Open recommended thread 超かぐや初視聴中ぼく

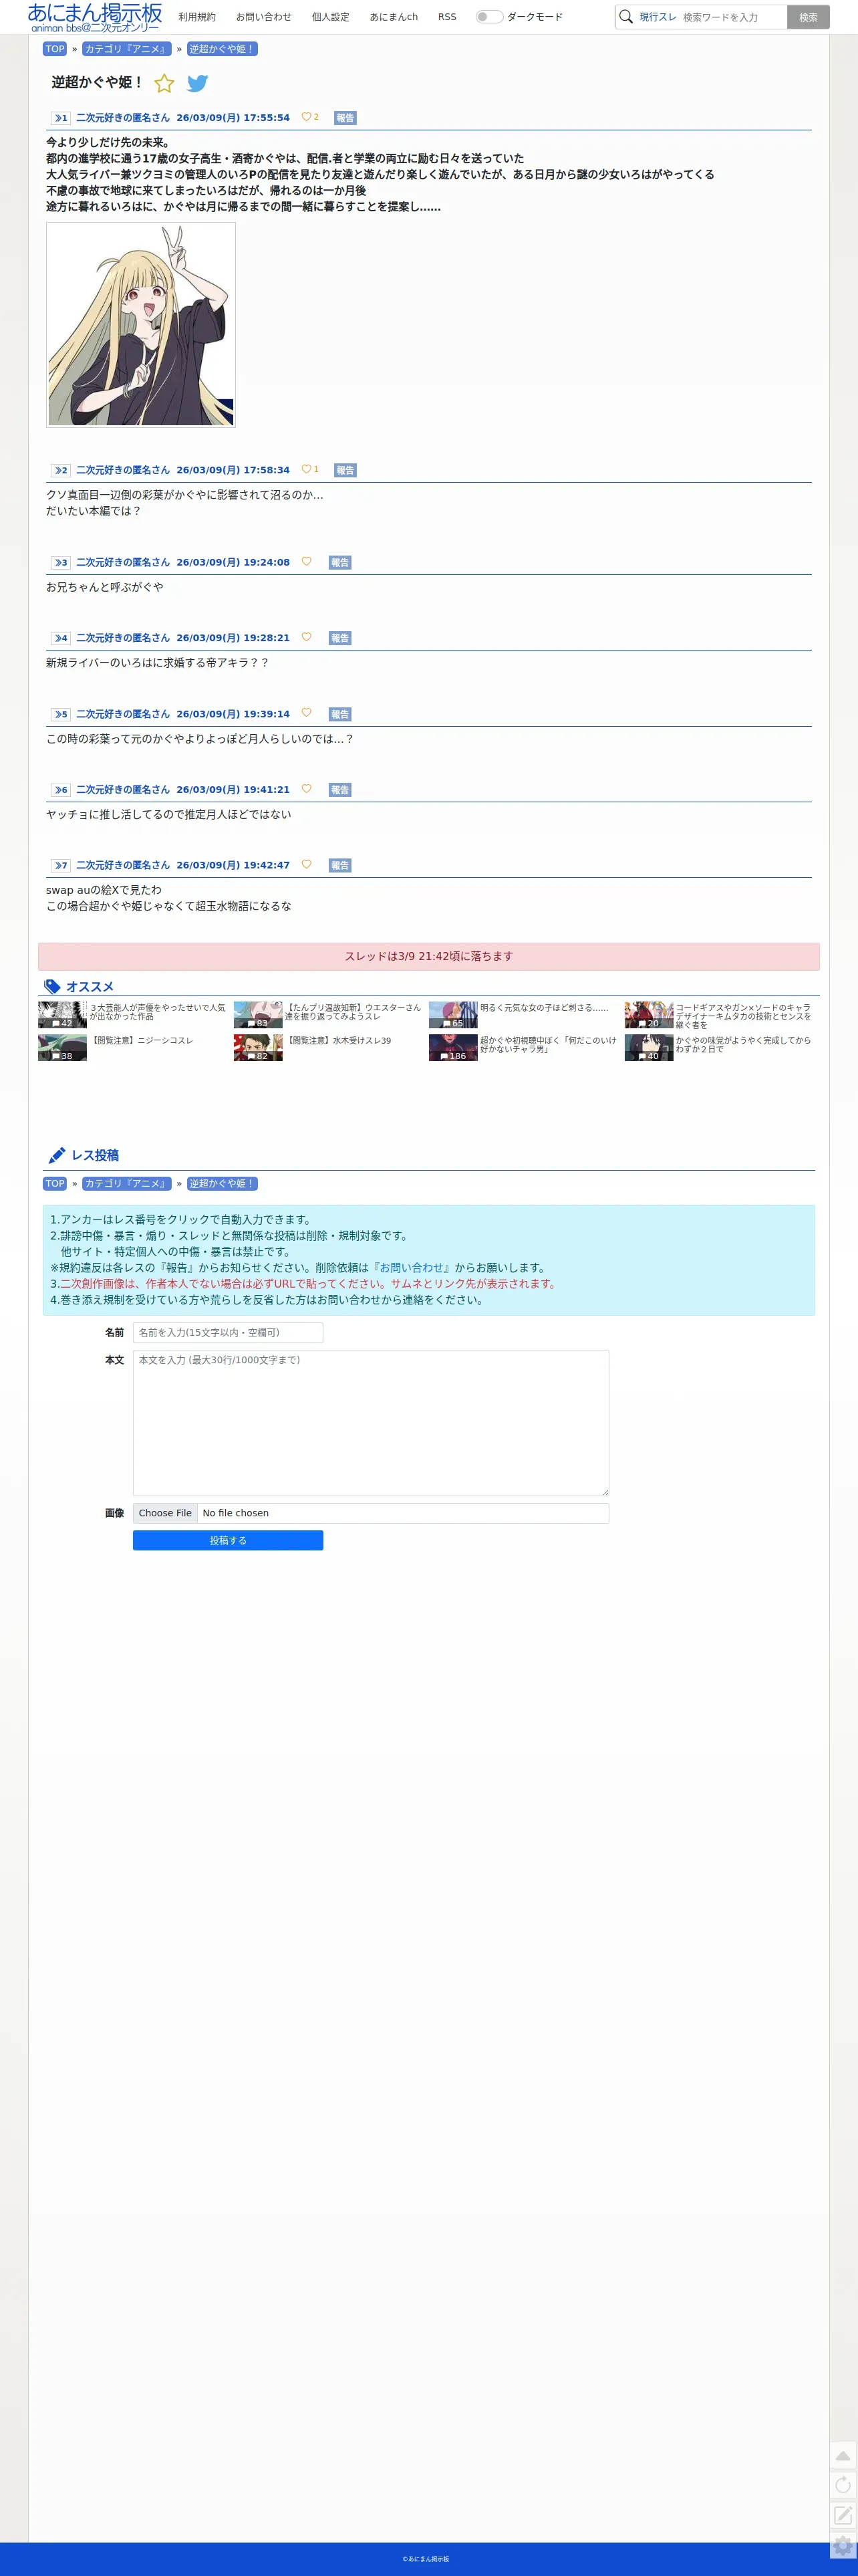tap(548, 1045)
